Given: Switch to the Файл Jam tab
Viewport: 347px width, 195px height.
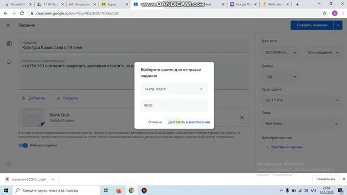Looking at the screenshot, I should click(275, 4).
